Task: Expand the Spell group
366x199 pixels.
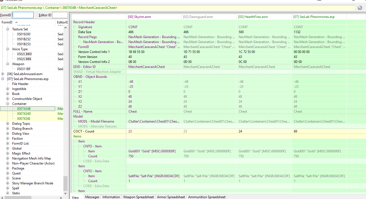Action: pyautogui.click(x=8, y=188)
